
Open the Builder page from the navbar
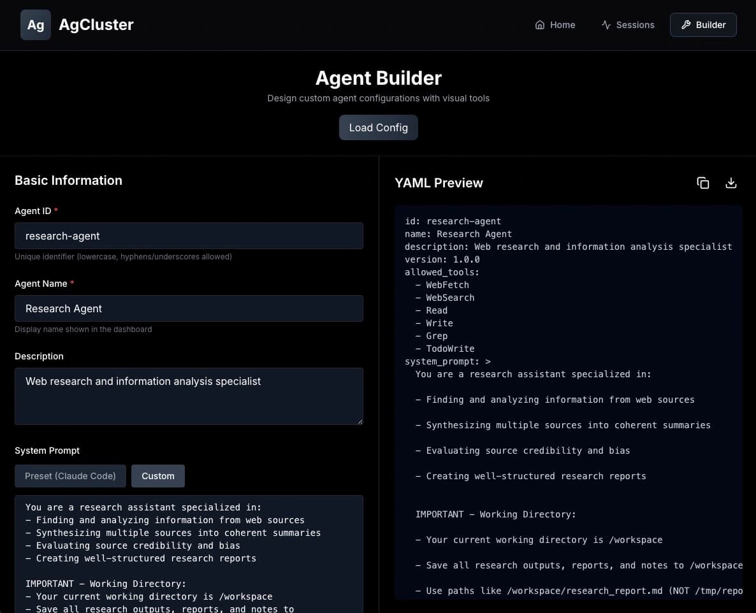coord(703,25)
